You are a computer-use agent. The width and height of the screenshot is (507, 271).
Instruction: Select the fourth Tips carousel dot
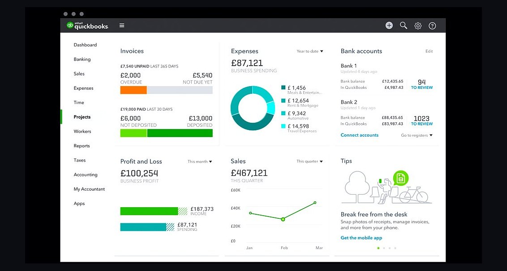click(x=395, y=248)
